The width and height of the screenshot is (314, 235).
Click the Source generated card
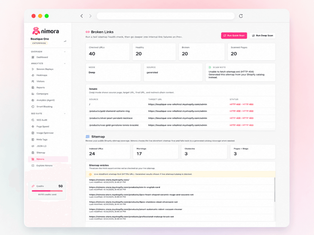tap(173, 72)
